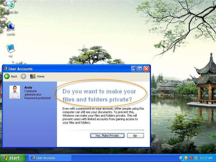The width and height of the screenshot is (216, 162).
Task: Click the Computer administrator text
Action: coord(33,93)
